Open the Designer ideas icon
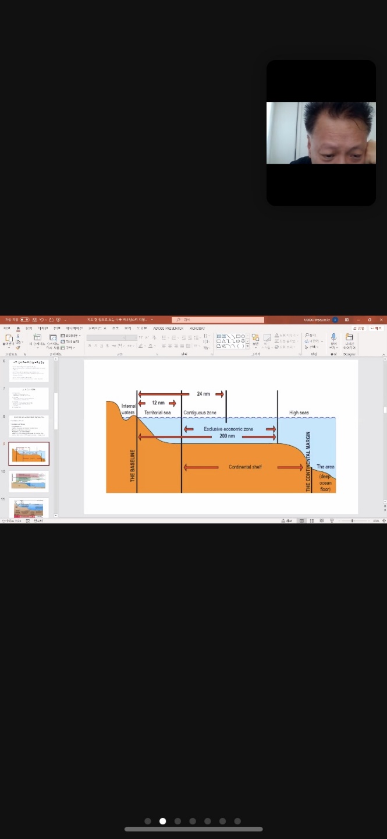The image size is (387, 839). click(x=349, y=339)
